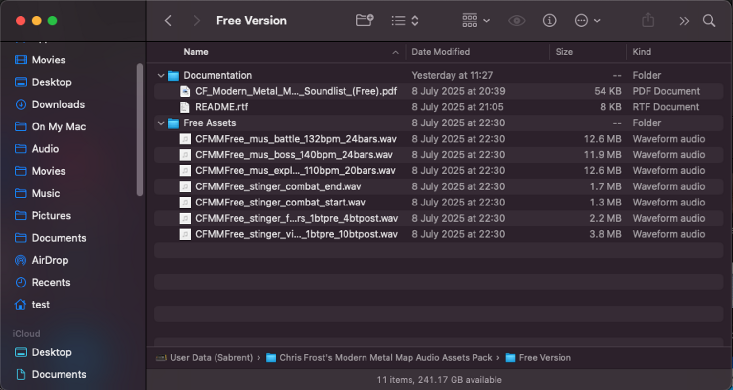The height and width of the screenshot is (390, 733).
Task: Sort files by Size column
Action: [564, 52]
